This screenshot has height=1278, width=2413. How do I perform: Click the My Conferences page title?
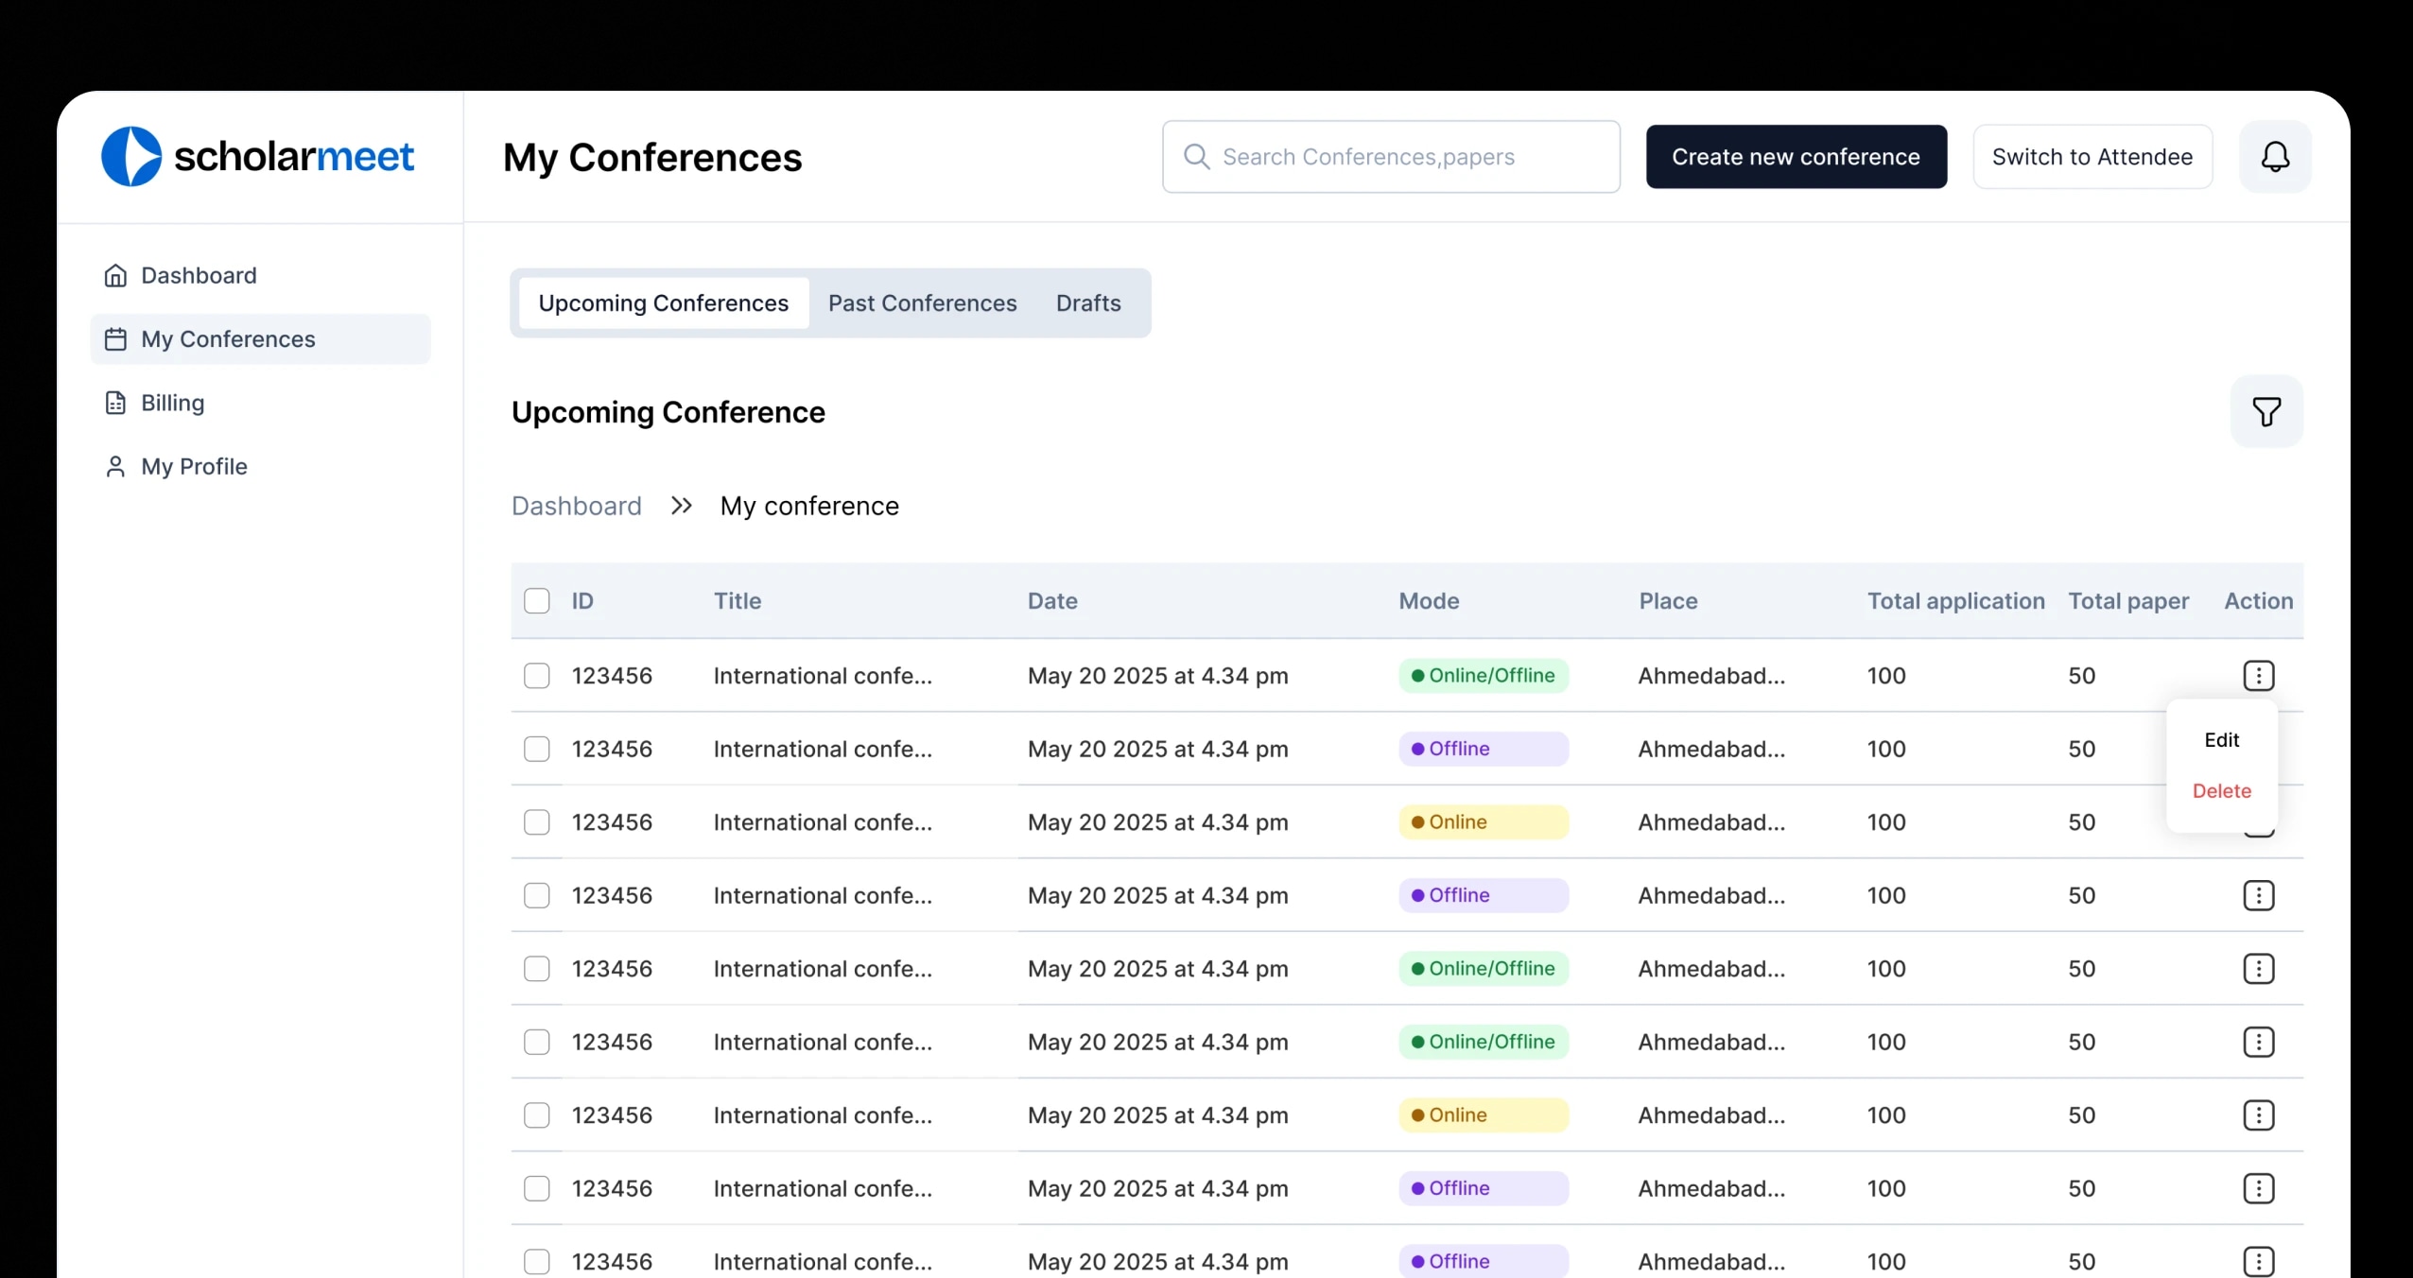[x=652, y=157]
